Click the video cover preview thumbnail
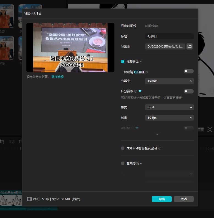Image resolution: width=214 pixels, height=218 pixels. (70, 48)
